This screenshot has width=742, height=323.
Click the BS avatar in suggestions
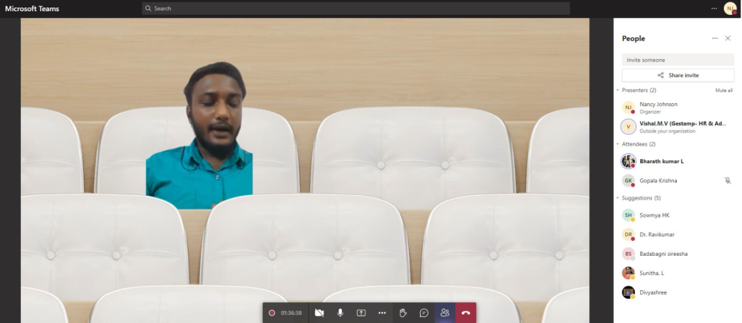pyautogui.click(x=628, y=253)
